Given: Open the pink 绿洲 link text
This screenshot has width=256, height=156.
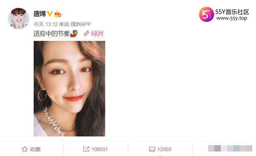Looking at the screenshot, I should pyautogui.click(x=97, y=33).
